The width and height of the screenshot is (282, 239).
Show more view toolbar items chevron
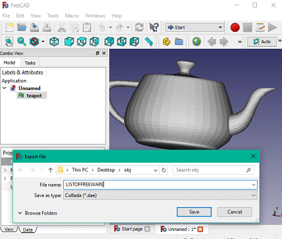[x=239, y=42]
